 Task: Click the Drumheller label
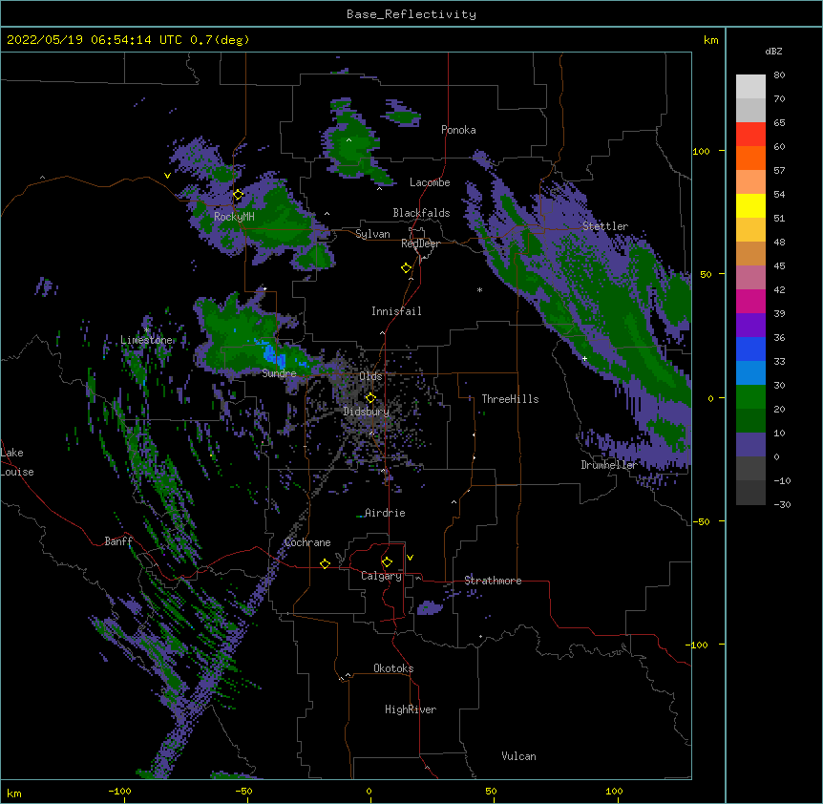point(609,465)
